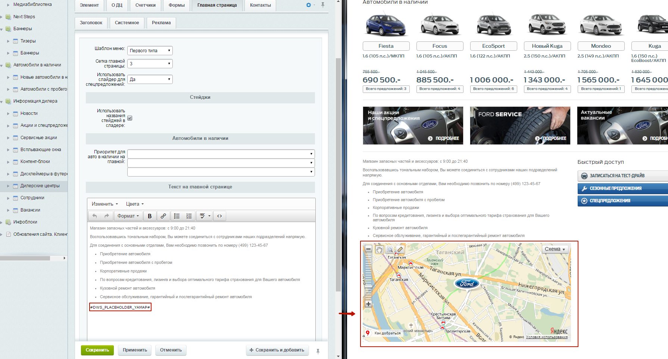Open source code view in editor
Image resolution: width=668 pixels, height=359 pixels.
coord(219,216)
